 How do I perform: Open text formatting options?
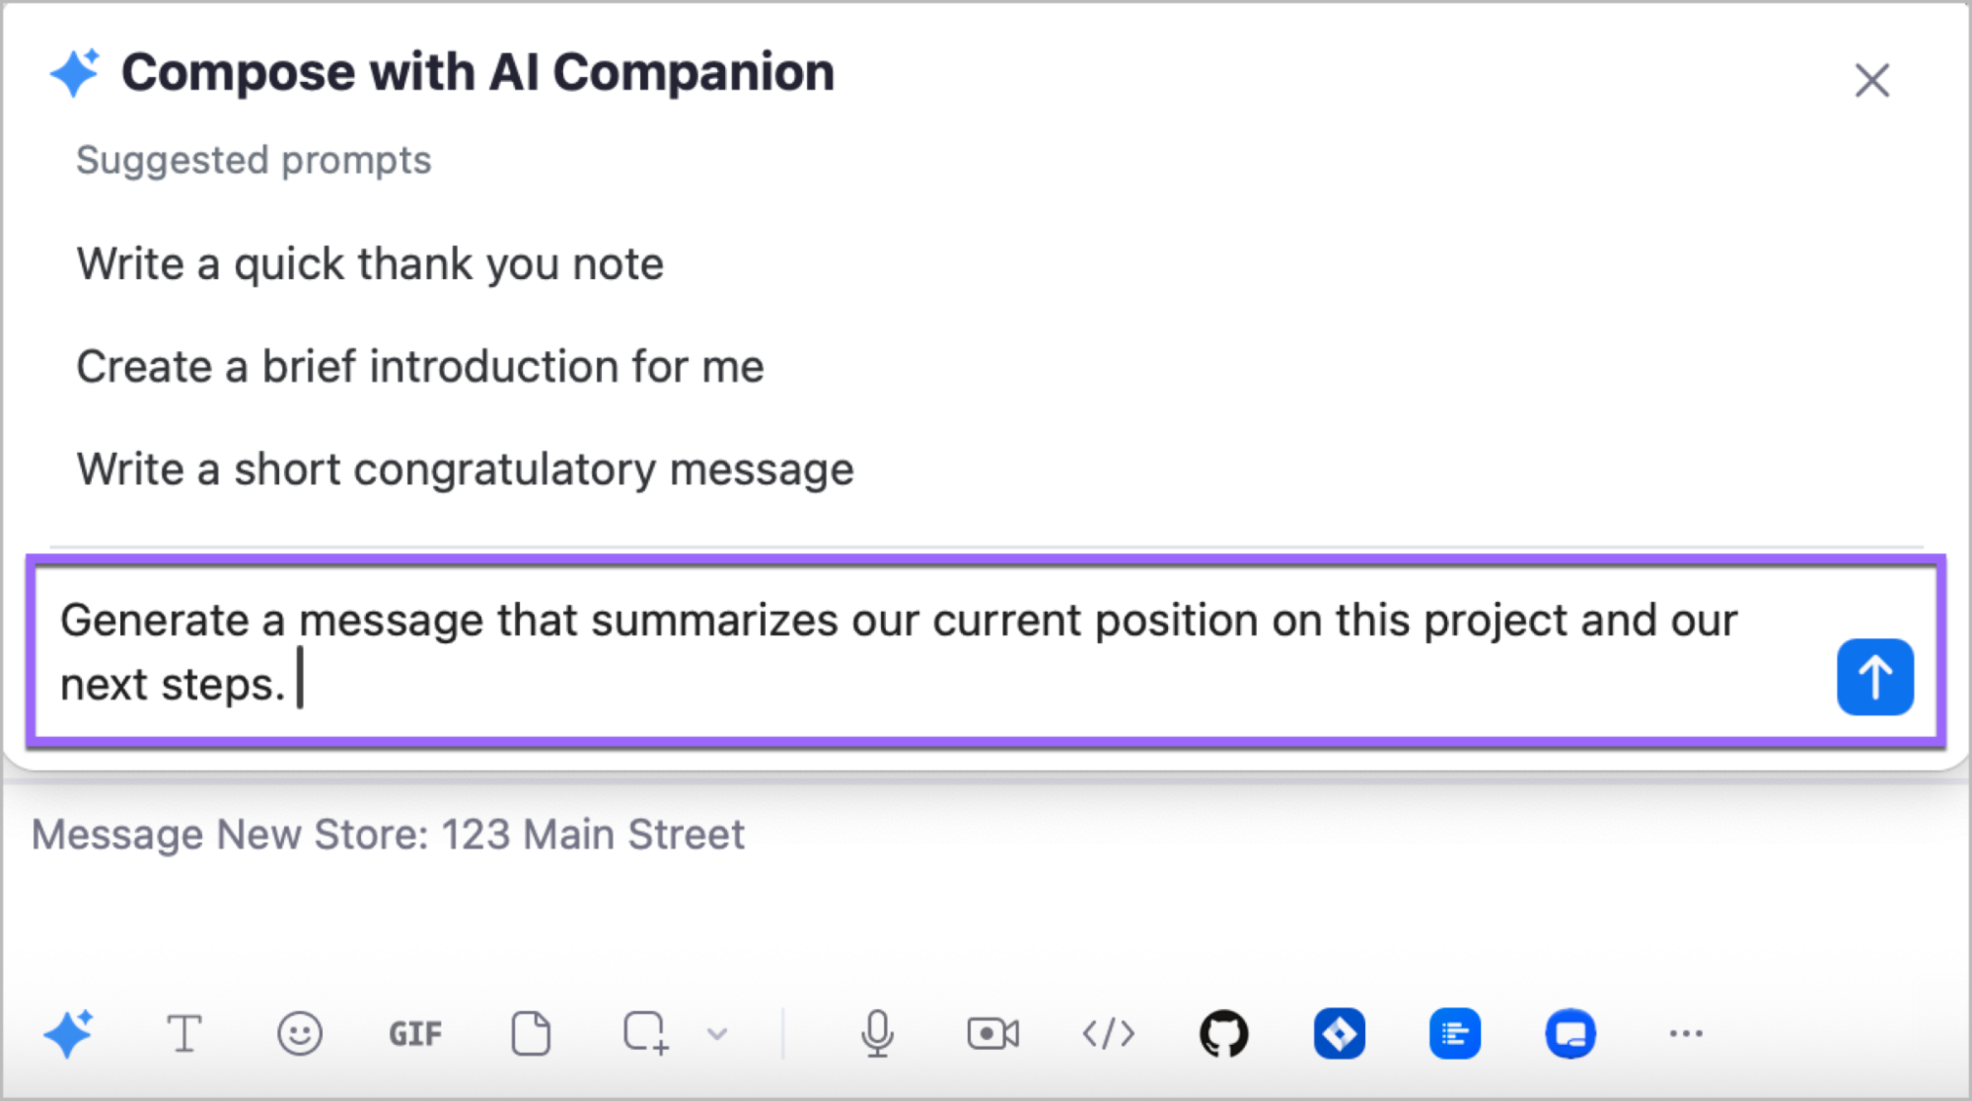(185, 1033)
